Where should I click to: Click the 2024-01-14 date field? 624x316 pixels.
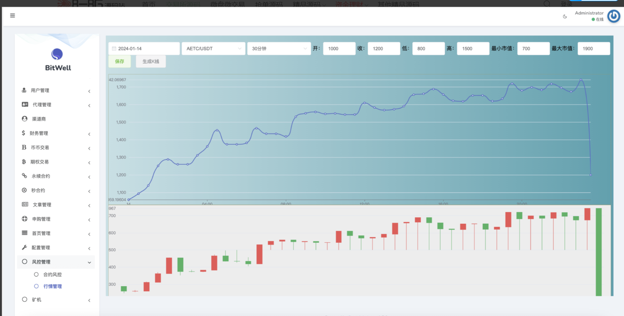tap(144, 49)
